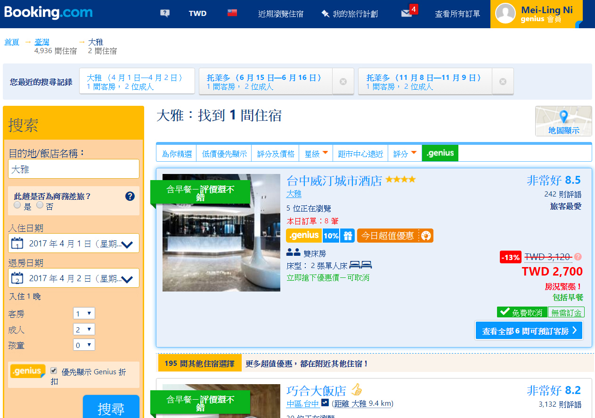Click 195 間其他住宿選擇 yellow label

[x=199, y=363]
